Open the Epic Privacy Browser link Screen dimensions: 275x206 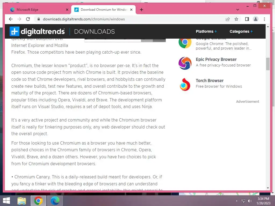[216, 59]
